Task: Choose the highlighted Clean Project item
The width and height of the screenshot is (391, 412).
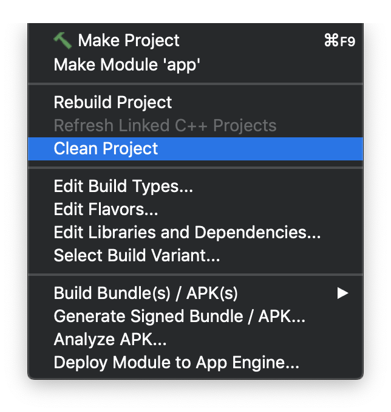Action: click(x=195, y=149)
